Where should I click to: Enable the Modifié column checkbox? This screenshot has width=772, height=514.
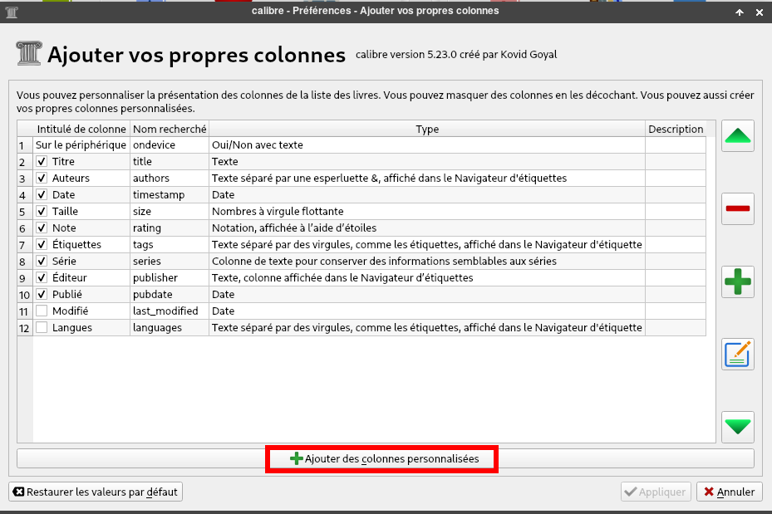(x=42, y=311)
